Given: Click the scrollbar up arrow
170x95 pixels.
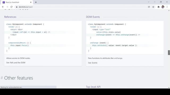Looking at the screenshot, I should (x=169, y=11).
